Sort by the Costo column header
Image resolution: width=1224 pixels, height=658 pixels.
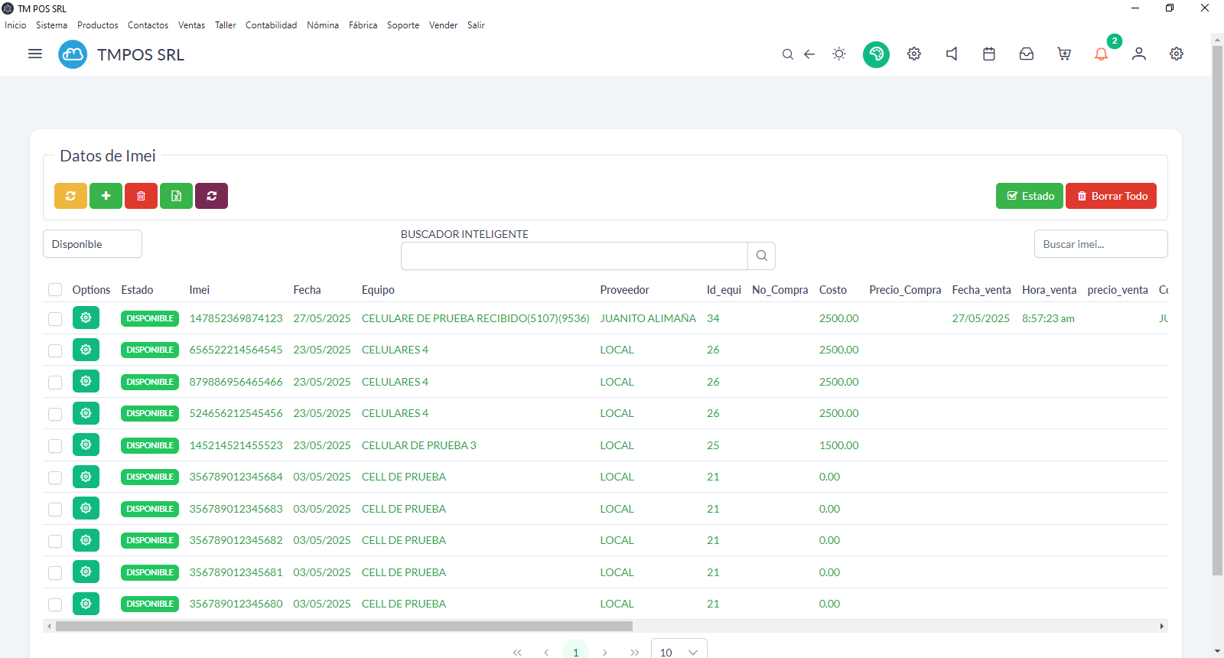click(x=833, y=290)
